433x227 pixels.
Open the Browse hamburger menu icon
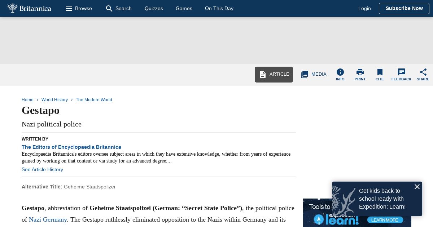coord(69,8)
